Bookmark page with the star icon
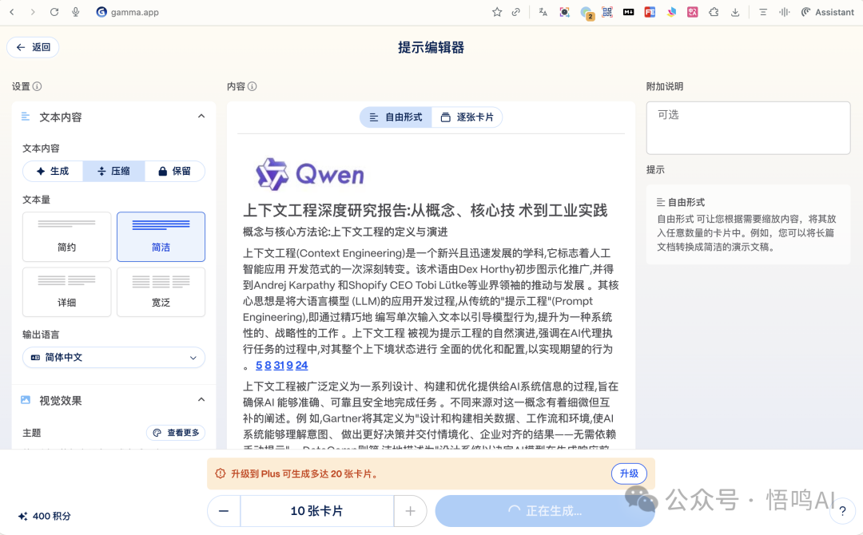Image resolution: width=863 pixels, height=535 pixels. coord(497,12)
